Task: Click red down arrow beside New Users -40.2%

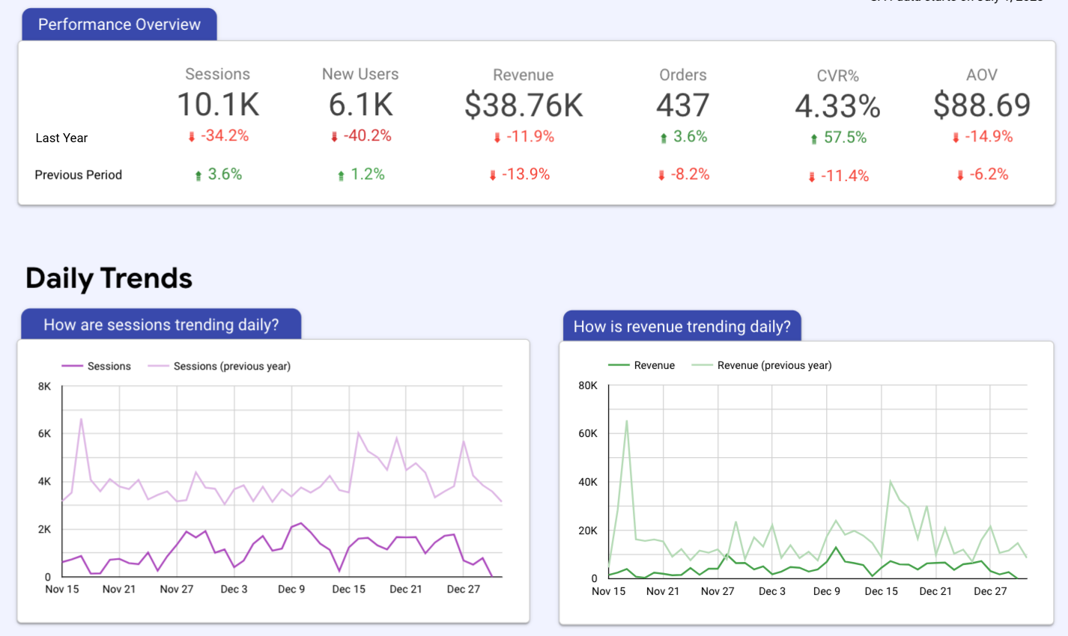Action: [x=334, y=137]
